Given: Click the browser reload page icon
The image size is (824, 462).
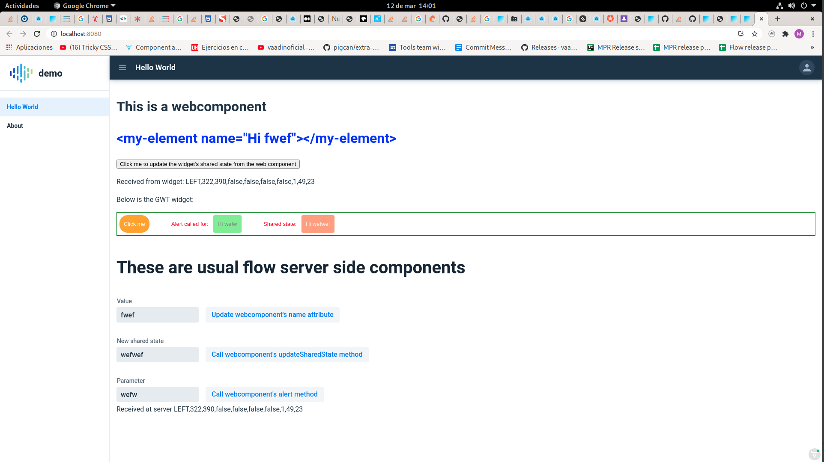Looking at the screenshot, I should 37,34.
